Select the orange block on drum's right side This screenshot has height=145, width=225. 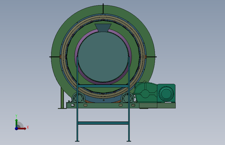[x=146, y=57]
